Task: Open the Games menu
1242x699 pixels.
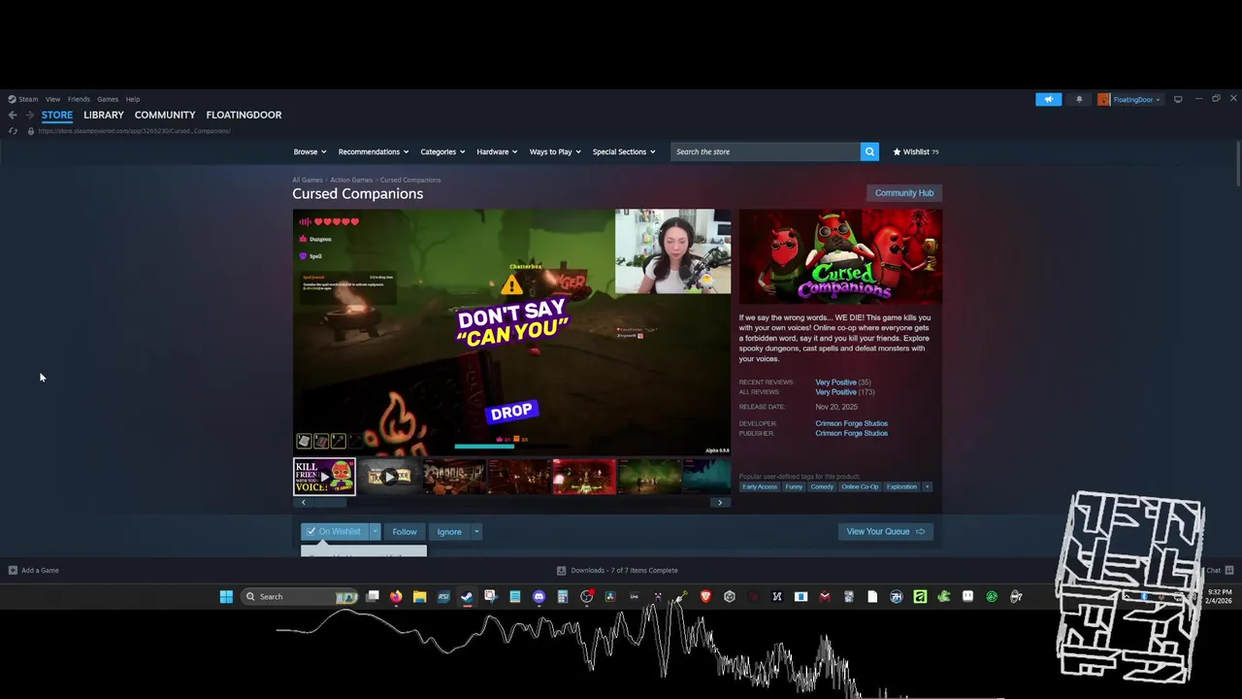Action: (x=108, y=99)
